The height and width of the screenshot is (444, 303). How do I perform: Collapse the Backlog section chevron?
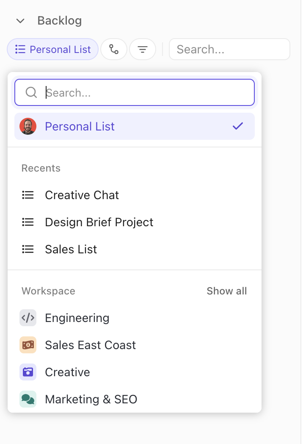click(20, 21)
